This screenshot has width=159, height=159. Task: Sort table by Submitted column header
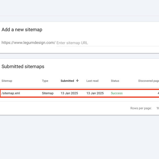(x=67, y=81)
